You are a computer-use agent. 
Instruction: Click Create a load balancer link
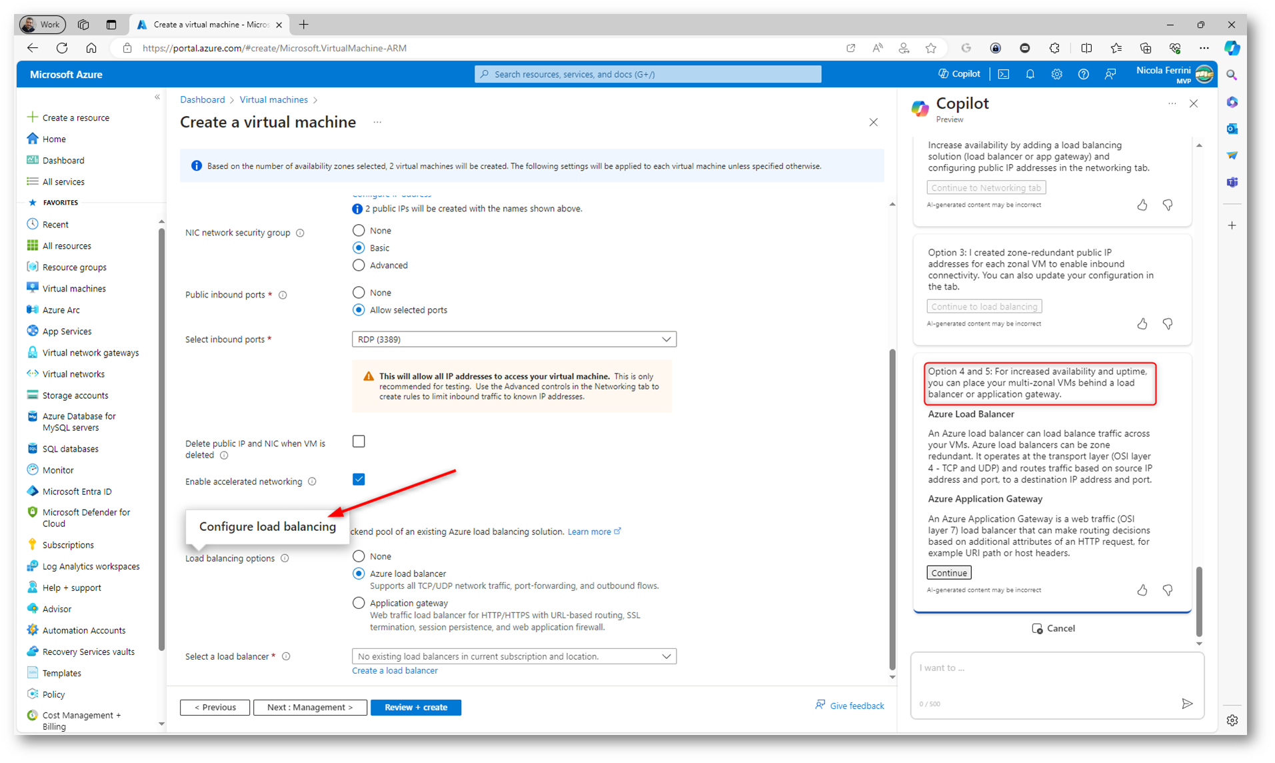(395, 670)
